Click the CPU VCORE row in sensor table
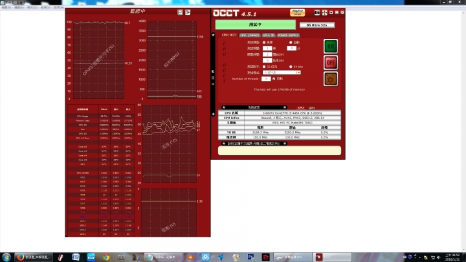 (x=101, y=173)
